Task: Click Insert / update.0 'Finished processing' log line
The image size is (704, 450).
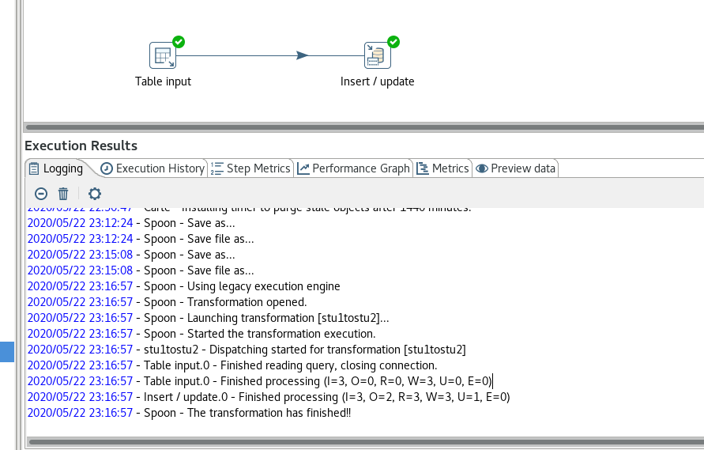Action: 269,397
